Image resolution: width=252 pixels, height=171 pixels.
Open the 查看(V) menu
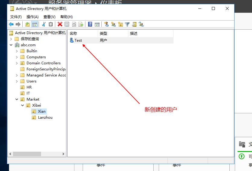(49, 17)
